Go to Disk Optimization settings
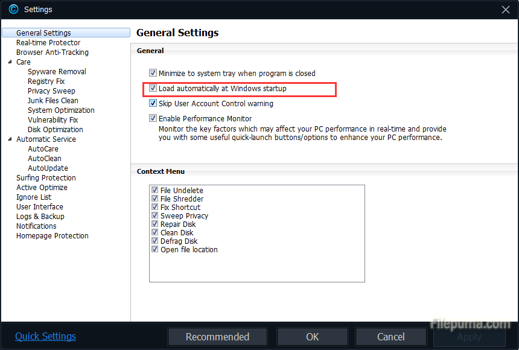The height and width of the screenshot is (350, 519). [x=56, y=130]
